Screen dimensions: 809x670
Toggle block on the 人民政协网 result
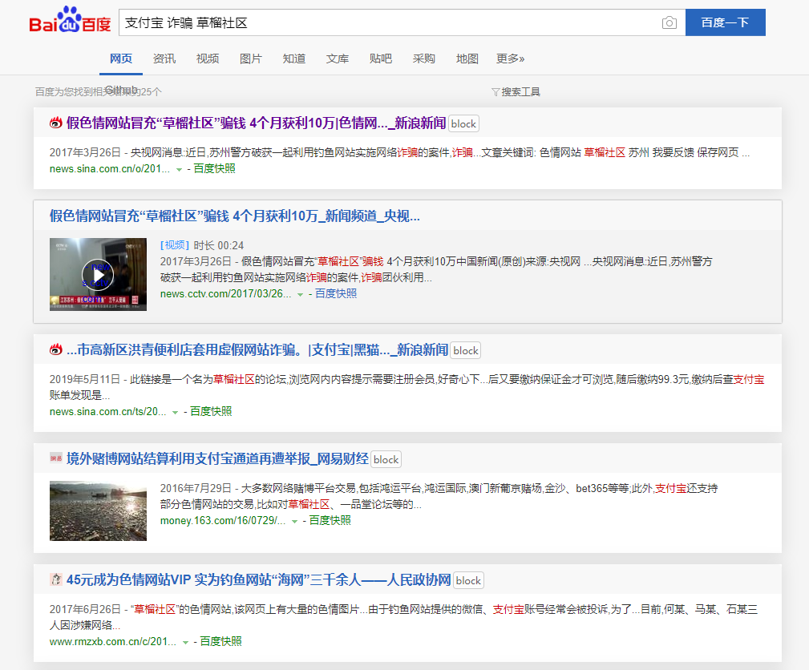pos(467,579)
